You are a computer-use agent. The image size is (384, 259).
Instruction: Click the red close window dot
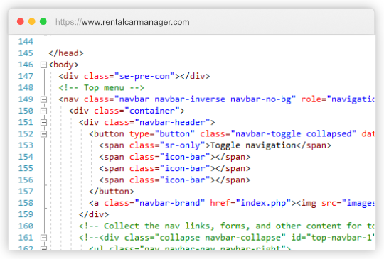(x=21, y=21)
